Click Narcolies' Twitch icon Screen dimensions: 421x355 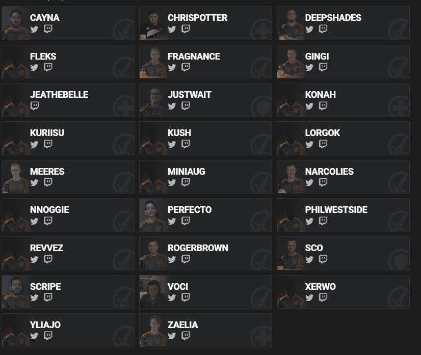[x=323, y=182]
